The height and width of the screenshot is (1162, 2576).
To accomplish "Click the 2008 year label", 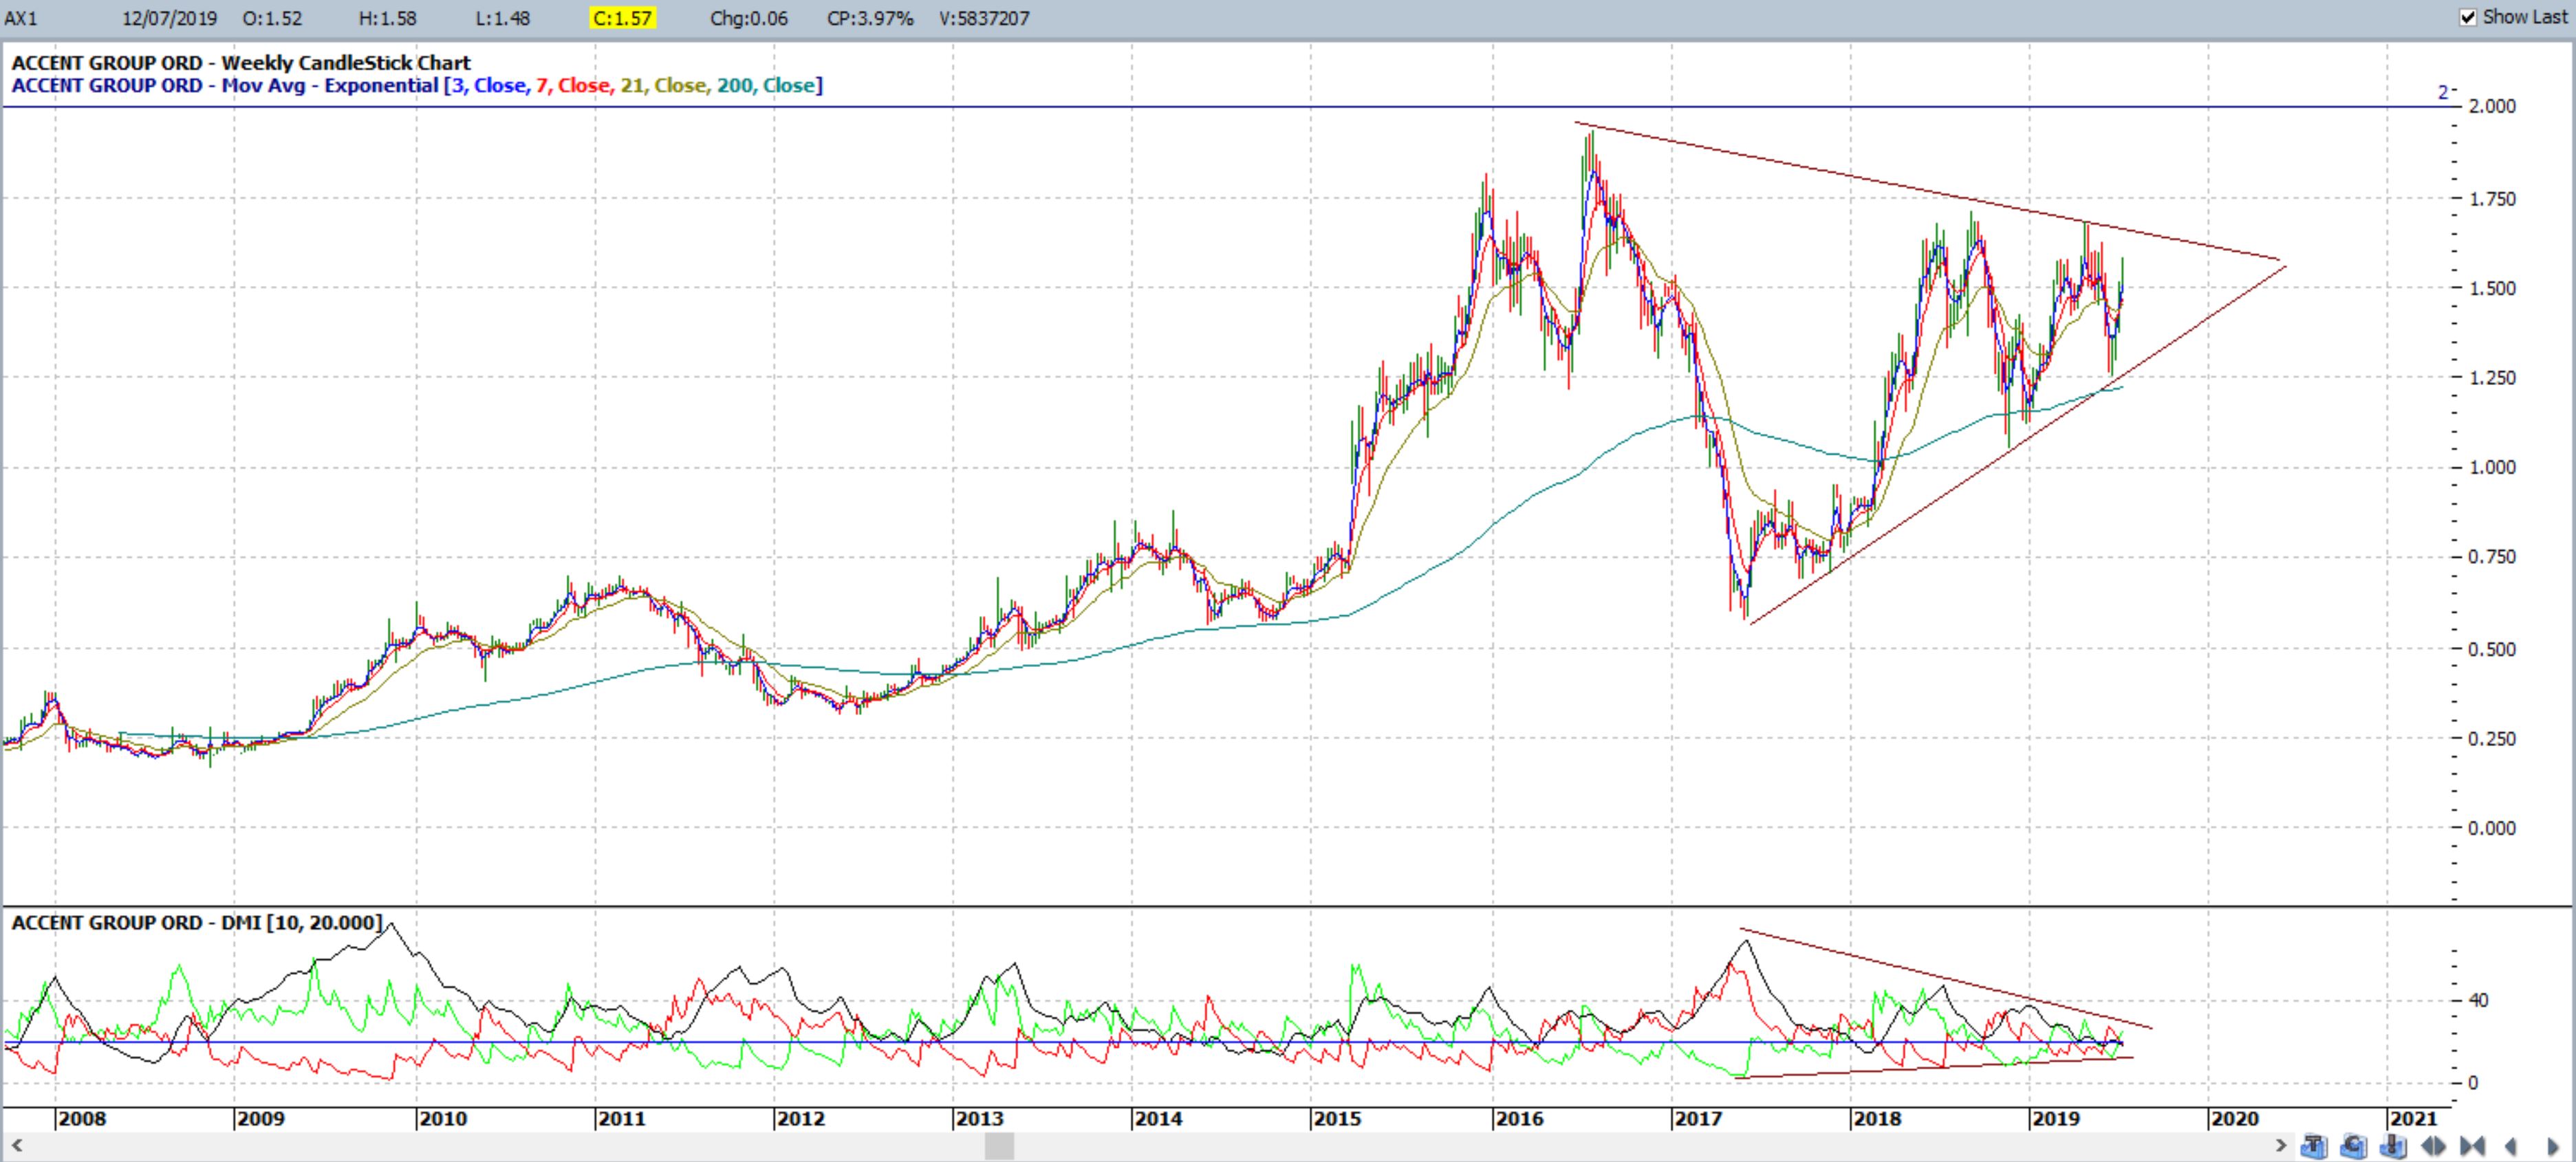I will (x=82, y=1118).
